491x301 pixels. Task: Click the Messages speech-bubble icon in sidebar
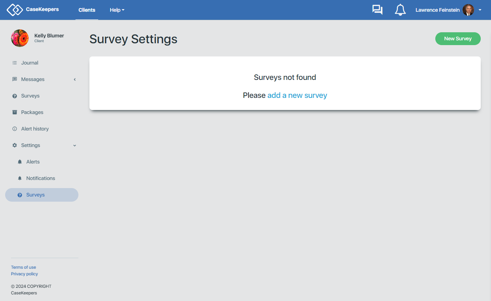[x=15, y=79]
